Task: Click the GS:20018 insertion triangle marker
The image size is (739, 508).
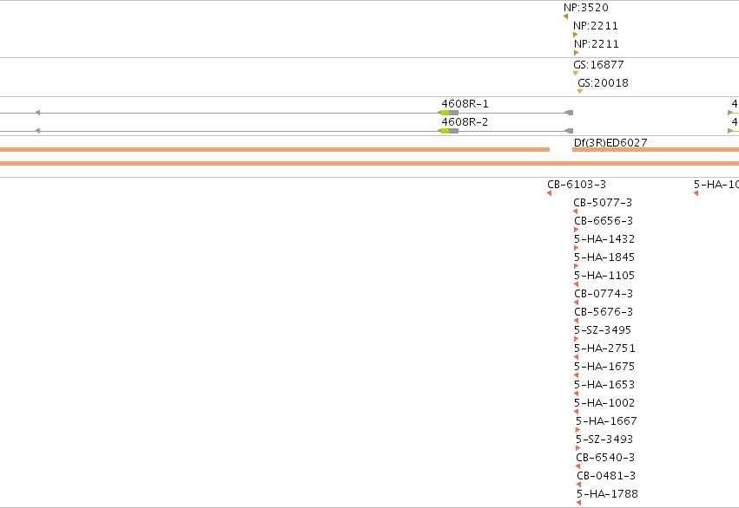Action: [580, 92]
